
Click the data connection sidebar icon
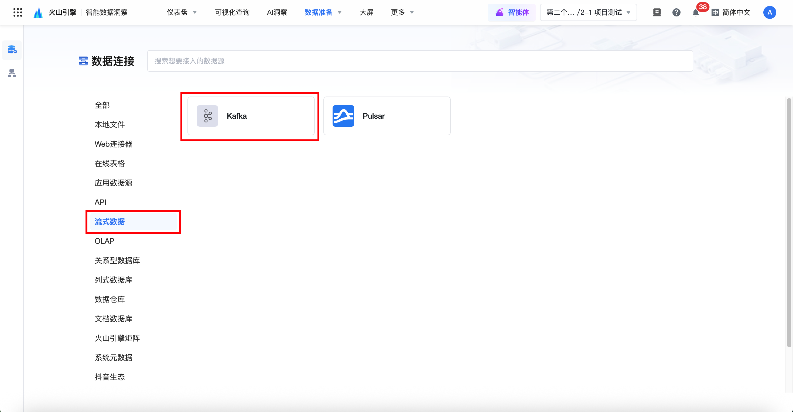[12, 50]
